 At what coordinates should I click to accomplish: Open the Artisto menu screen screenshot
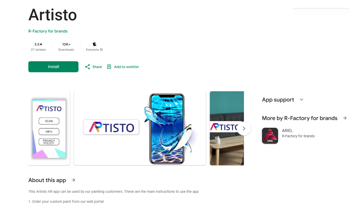(49, 128)
